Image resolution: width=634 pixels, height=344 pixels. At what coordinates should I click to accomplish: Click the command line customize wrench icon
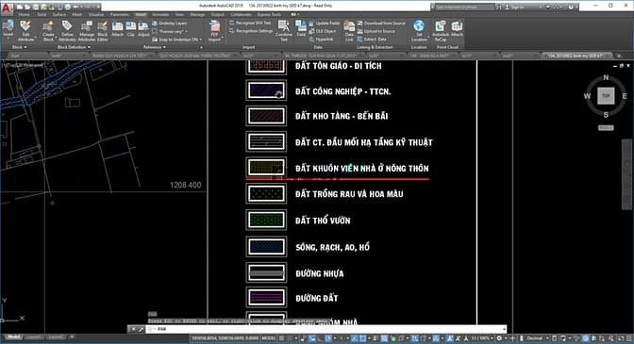142,329
